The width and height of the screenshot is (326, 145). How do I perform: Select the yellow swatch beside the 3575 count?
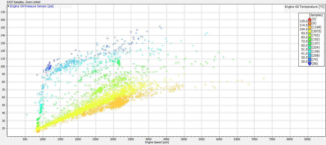click(x=310, y=31)
